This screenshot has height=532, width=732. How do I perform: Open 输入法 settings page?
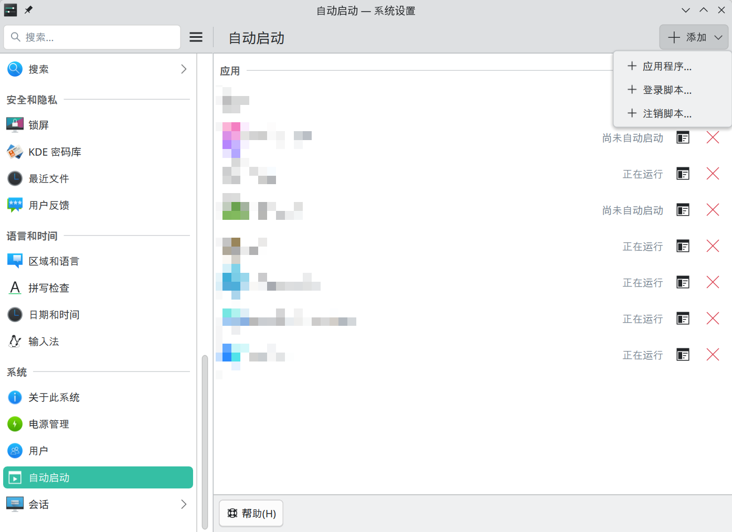pyautogui.click(x=44, y=342)
